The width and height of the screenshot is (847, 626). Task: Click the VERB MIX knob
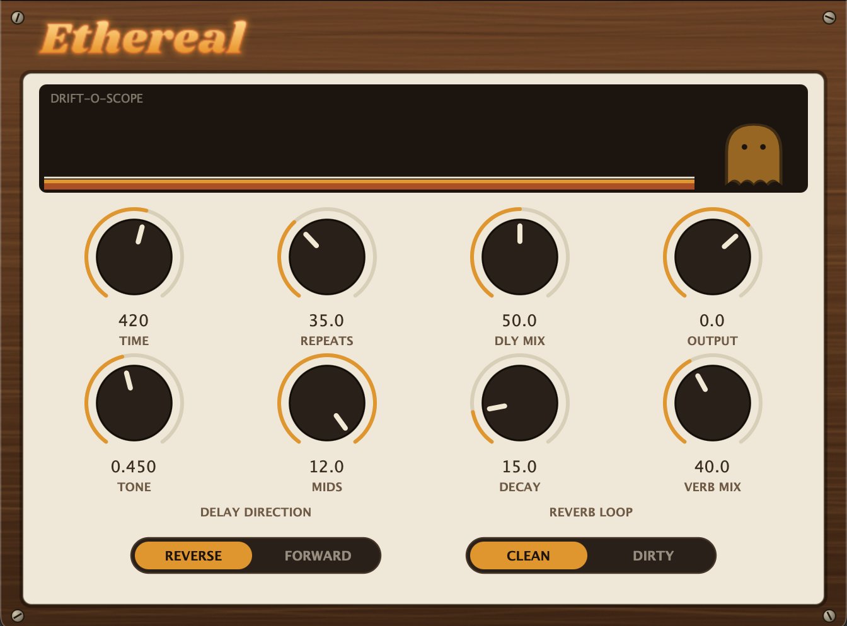(713, 403)
